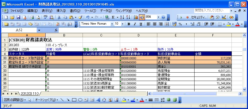Image resolution: width=248 pixels, height=109 pixels.
Task: Toggle Underline formatting
Action: [x=141, y=24]
